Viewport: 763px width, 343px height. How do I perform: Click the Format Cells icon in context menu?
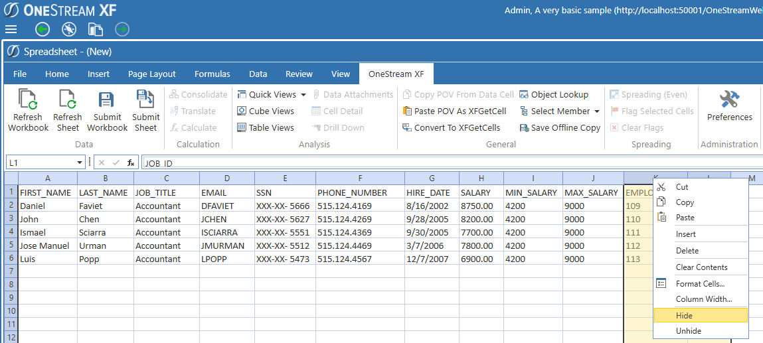pyautogui.click(x=661, y=284)
